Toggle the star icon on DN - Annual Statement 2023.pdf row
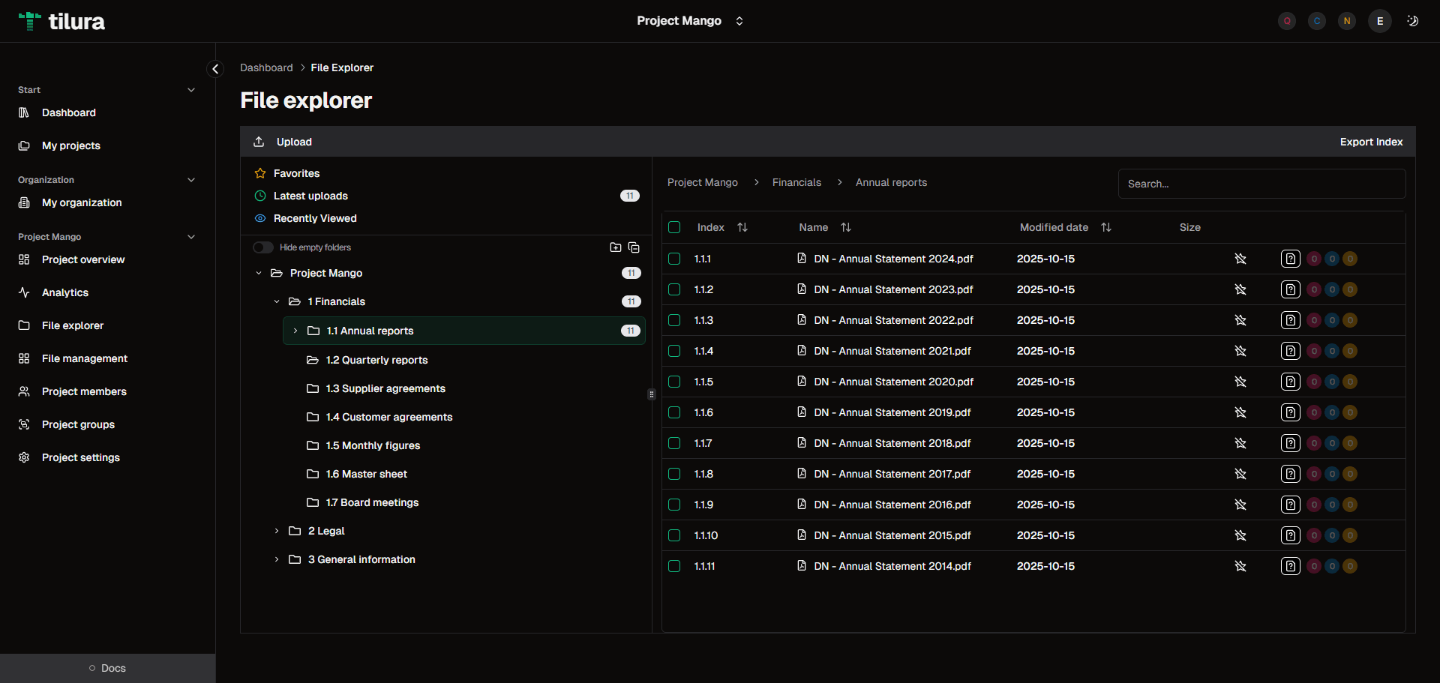Image resolution: width=1440 pixels, height=683 pixels. point(1240,289)
